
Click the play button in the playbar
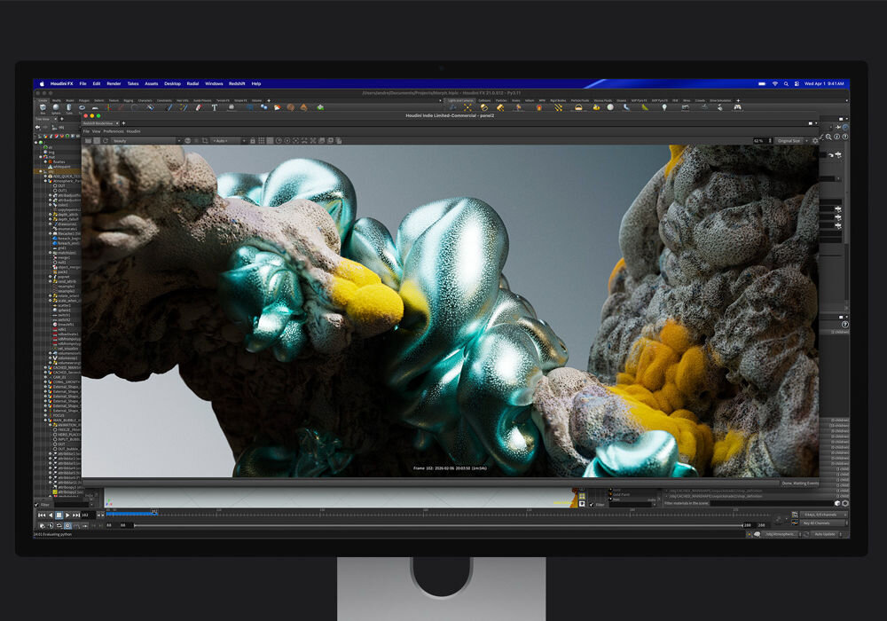[x=67, y=514]
